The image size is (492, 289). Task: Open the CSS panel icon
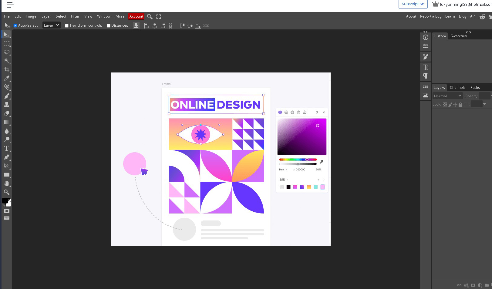click(426, 87)
